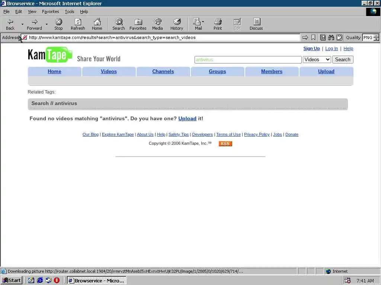Open the Favorites menu in the menu bar
The width and height of the screenshot is (381, 285).
click(50, 12)
